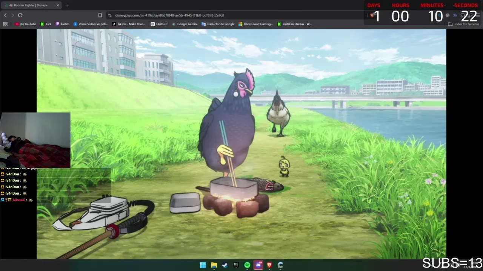
Task: Click the MisaaX chat username
Action: coord(19,200)
